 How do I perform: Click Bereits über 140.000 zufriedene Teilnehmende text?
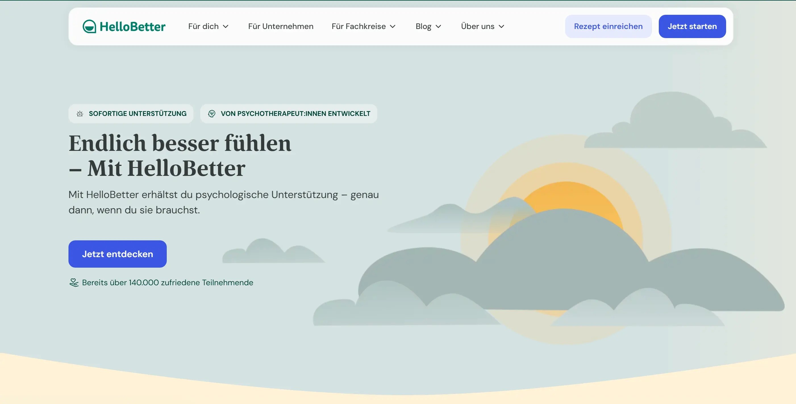(x=168, y=282)
